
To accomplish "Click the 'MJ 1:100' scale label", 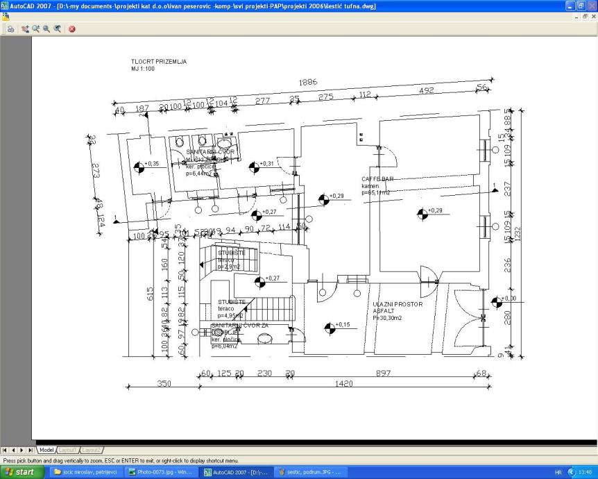I will pos(143,69).
